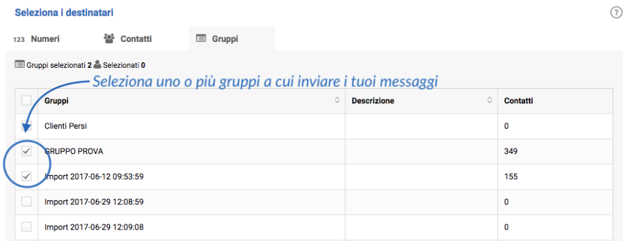Click the Import 2017-06-29 12:09:08 row text
Screen dimensions: 635x241
click(x=94, y=227)
